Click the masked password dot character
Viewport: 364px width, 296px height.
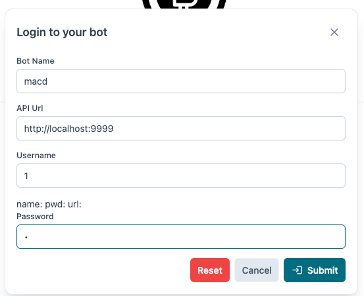coord(26,237)
